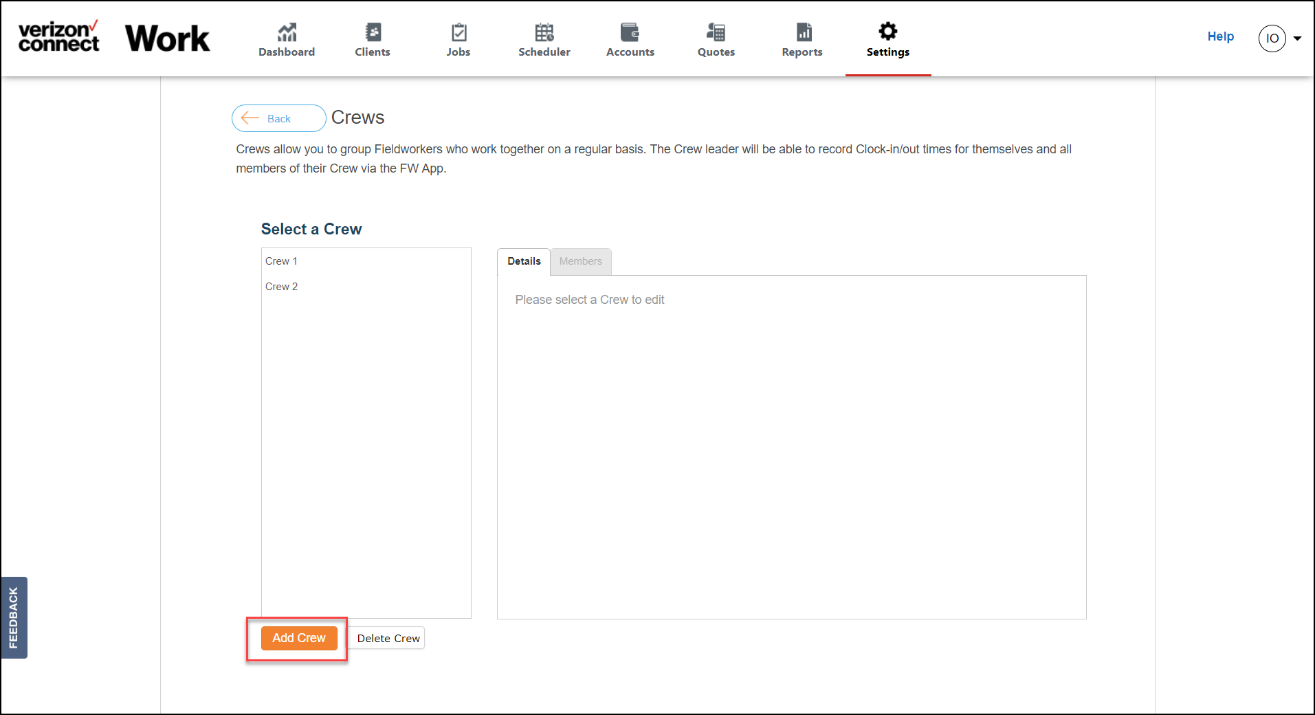
Task: Open the Quotes calculator icon
Action: 716,32
